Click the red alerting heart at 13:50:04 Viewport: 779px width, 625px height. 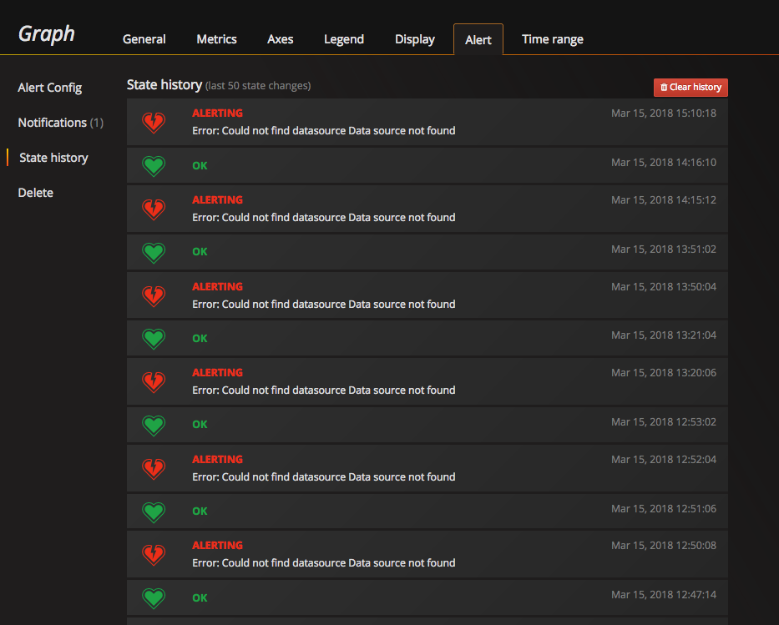click(x=154, y=295)
